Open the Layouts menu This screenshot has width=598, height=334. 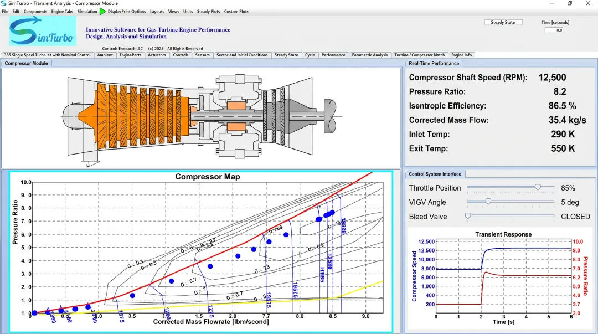tap(157, 12)
